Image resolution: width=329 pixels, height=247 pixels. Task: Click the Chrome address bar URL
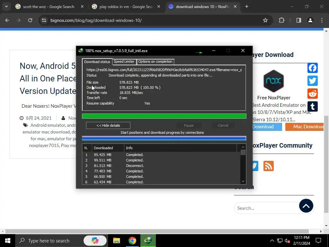tap(96, 20)
